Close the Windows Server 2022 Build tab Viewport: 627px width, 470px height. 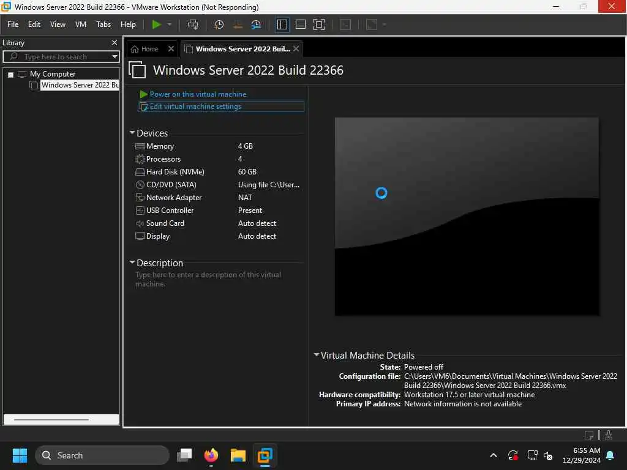tap(296, 49)
